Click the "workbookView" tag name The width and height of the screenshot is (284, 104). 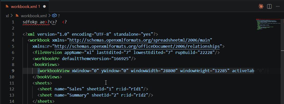pos(55,71)
